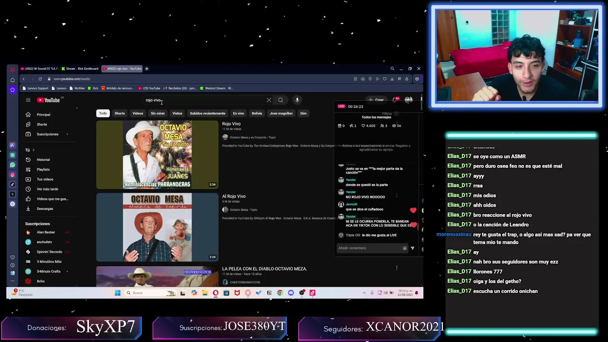Open the Windows Start menu
Screen dimensions: 608x342
pyautogui.click(x=117, y=293)
